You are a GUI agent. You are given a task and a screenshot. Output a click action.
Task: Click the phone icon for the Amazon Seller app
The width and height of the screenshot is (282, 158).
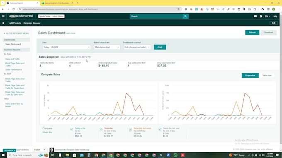[51, 150]
